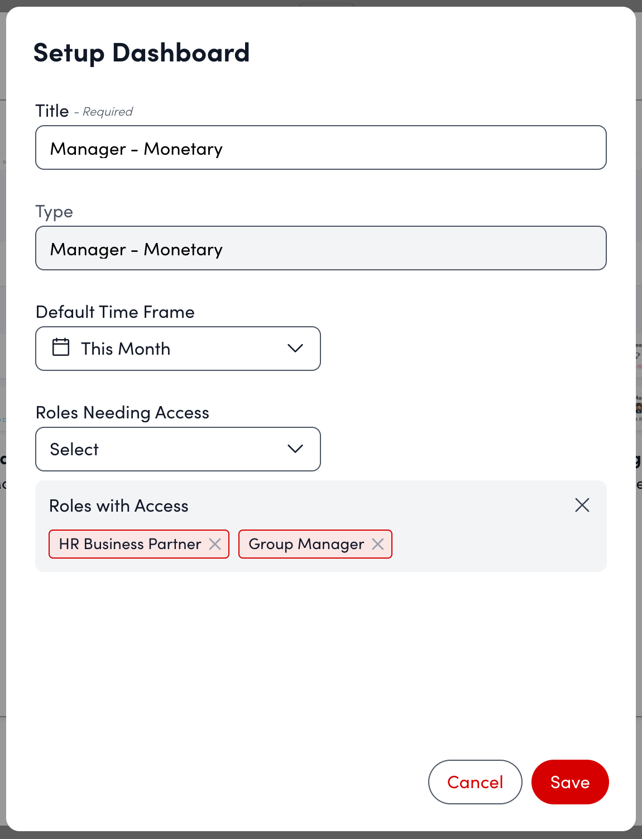642x839 pixels.
Task: Focus the Title input field
Action: pos(320,148)
